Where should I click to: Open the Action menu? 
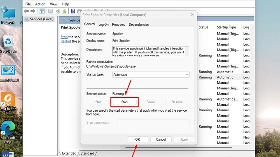40,4
